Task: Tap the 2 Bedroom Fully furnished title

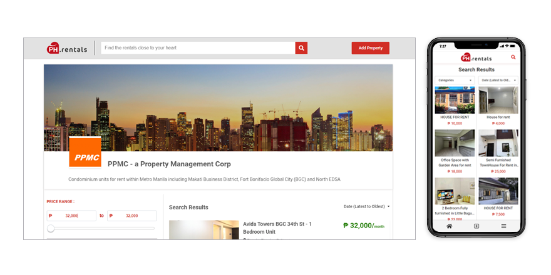Action: [x=455, y=211]
